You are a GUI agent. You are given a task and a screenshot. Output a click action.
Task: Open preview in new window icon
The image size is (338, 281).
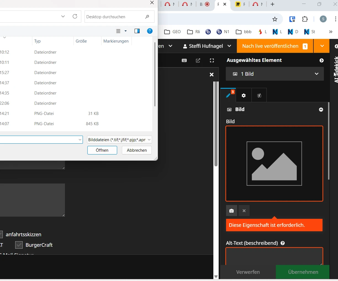pyautogui.click(x=198, y=61)
